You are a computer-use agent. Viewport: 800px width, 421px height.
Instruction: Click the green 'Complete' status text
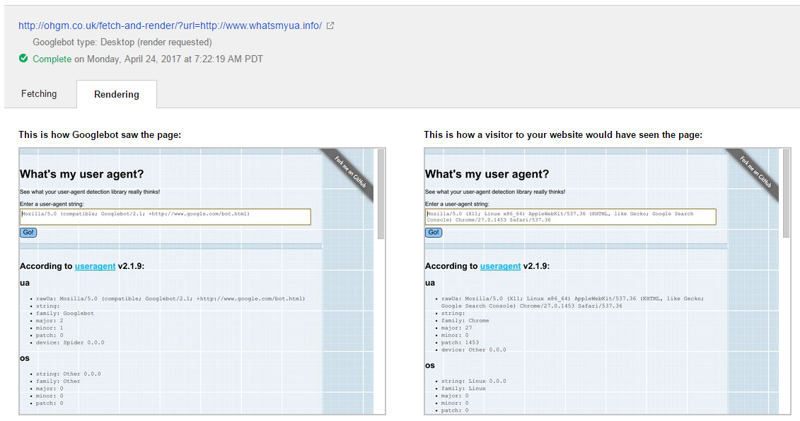pyautogui.click(x=52, y=59)
